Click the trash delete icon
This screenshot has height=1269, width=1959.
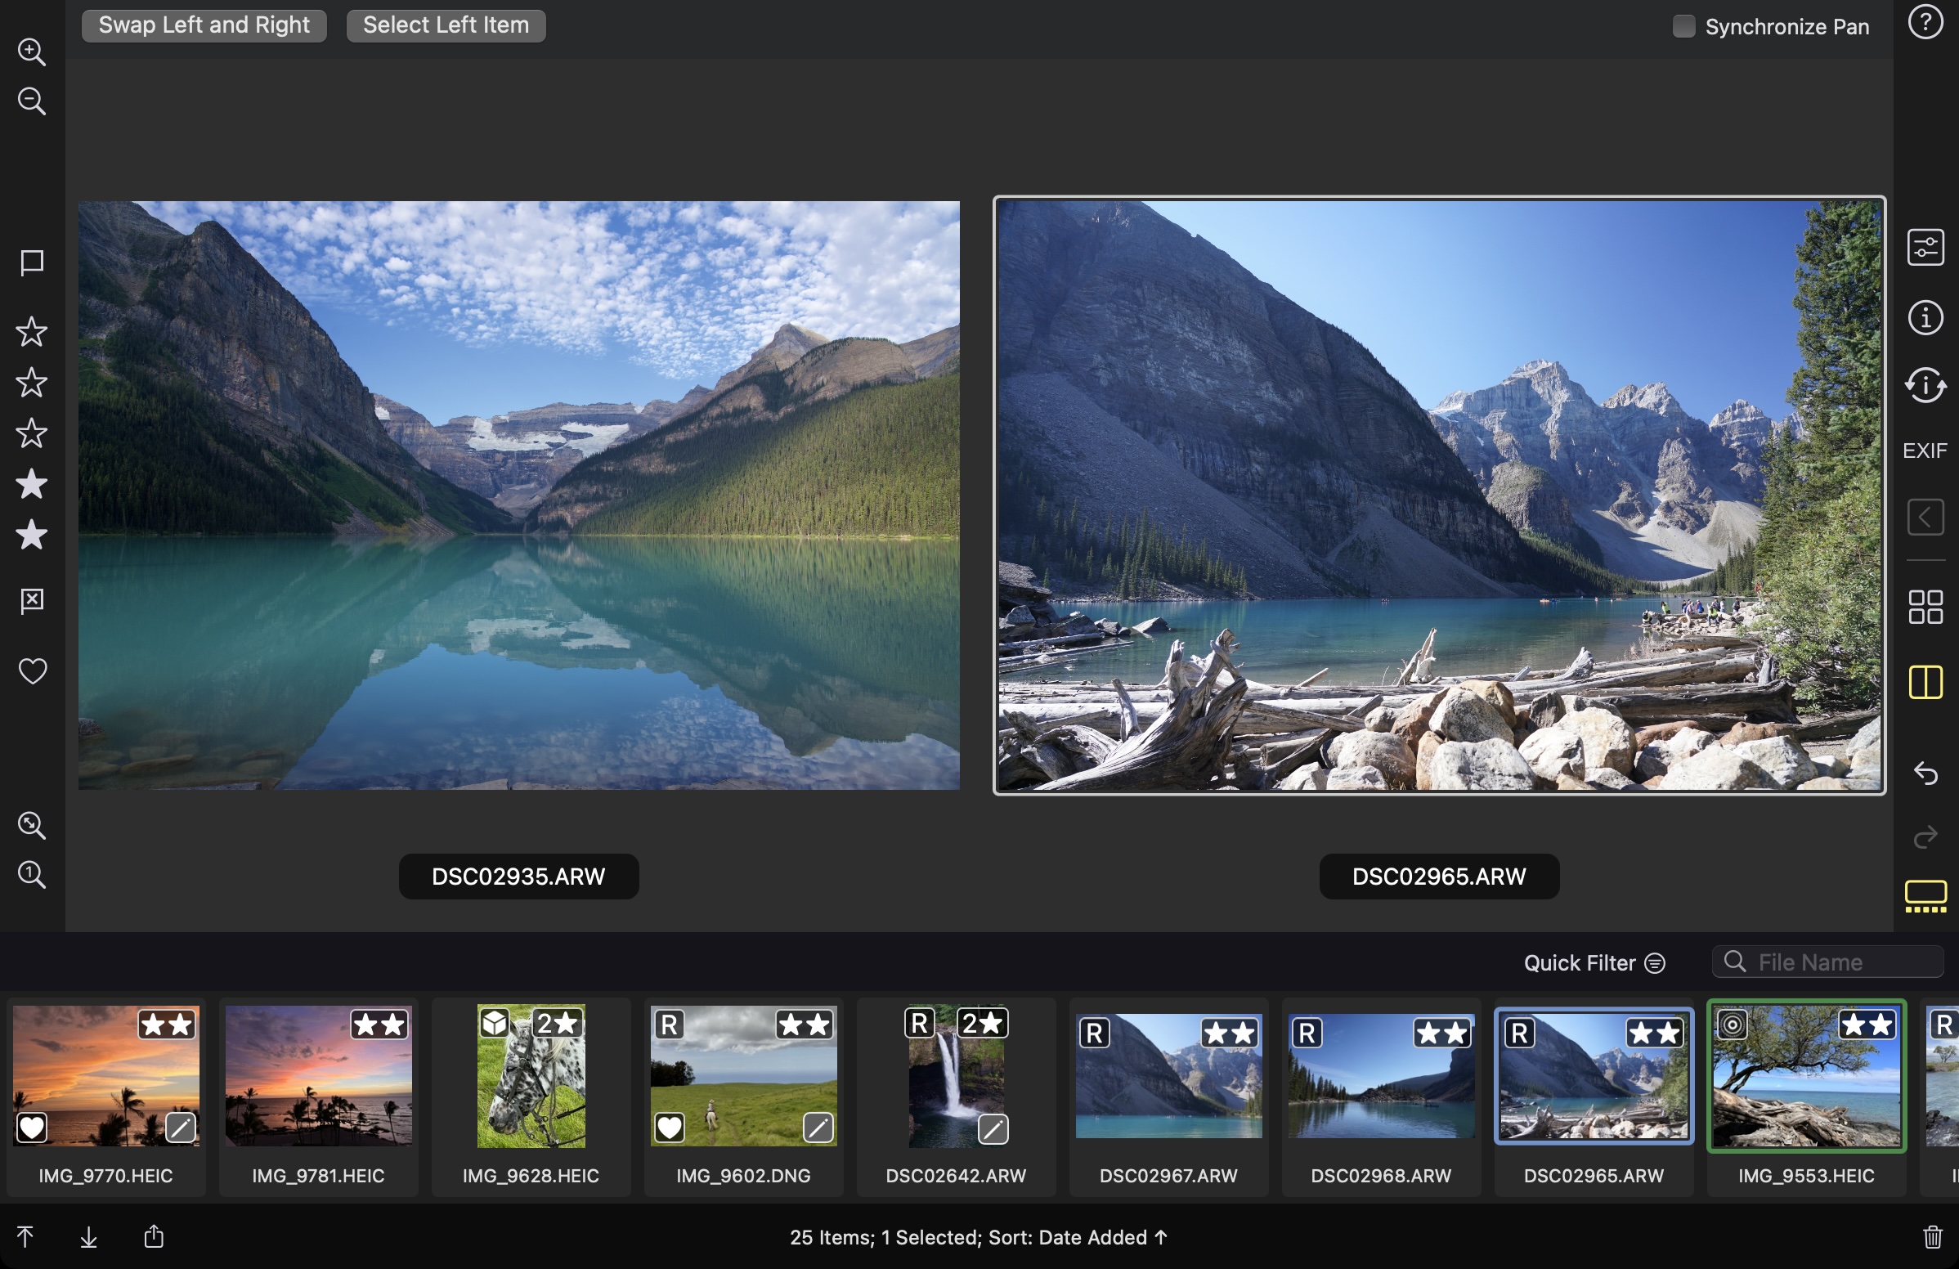coord(1932,1236)
